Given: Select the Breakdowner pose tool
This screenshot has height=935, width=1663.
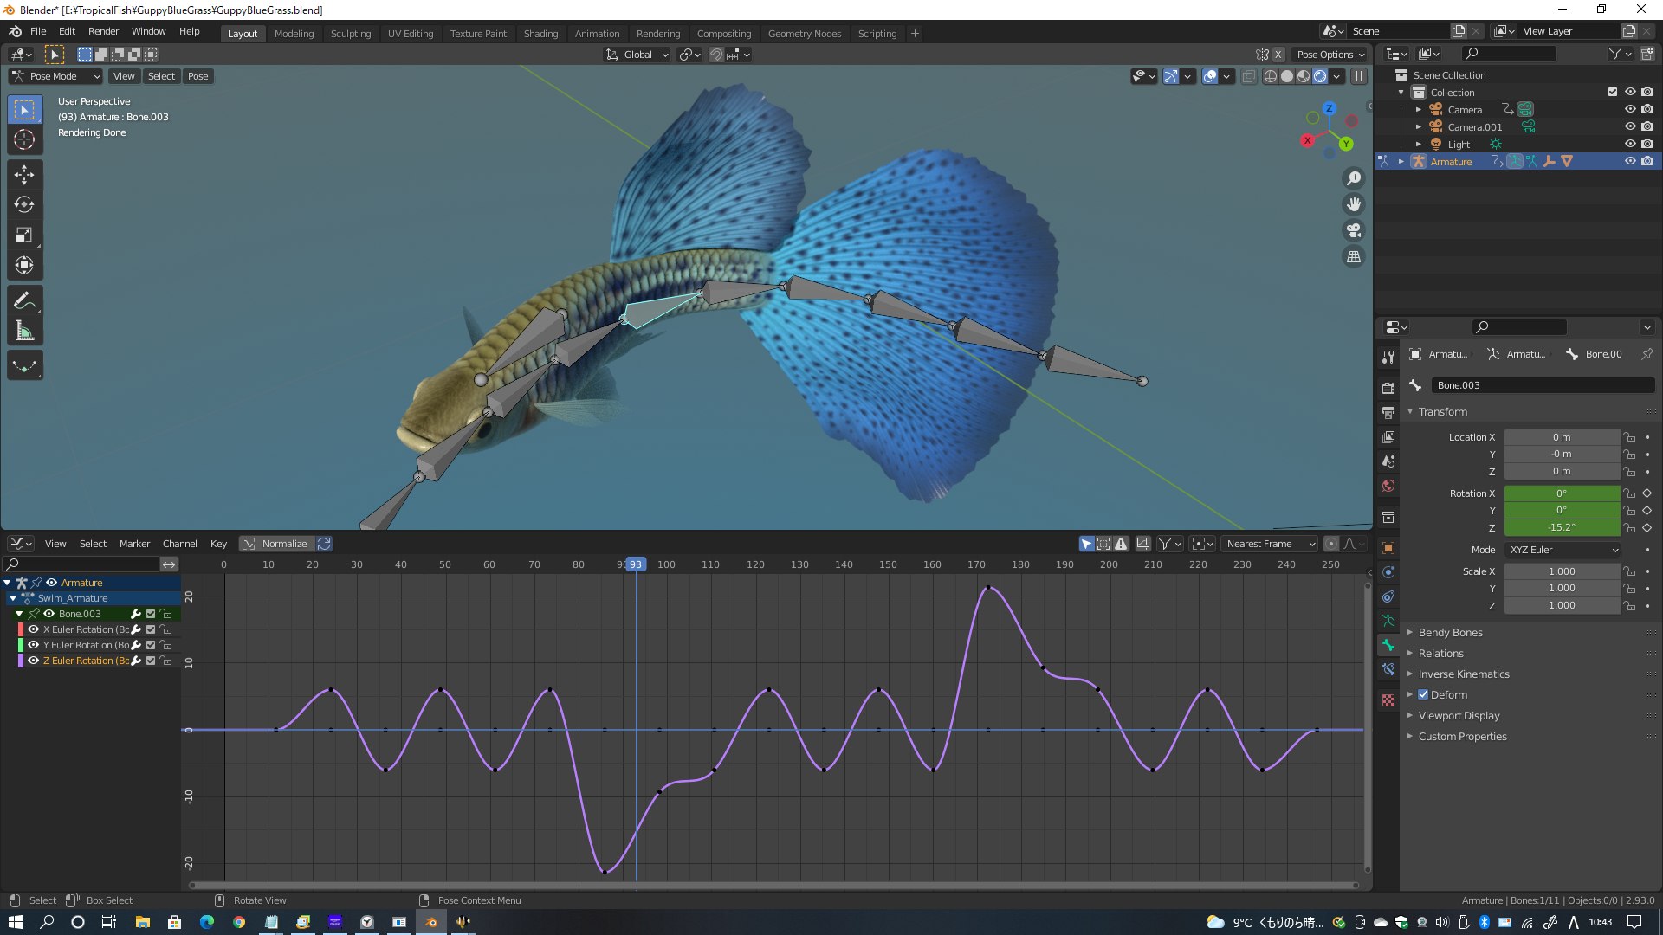Looking at the screenshot, I should tap(24, 366).
